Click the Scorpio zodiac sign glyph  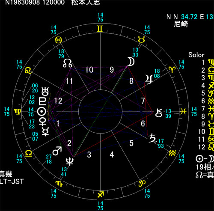click(x=59, y=184)
